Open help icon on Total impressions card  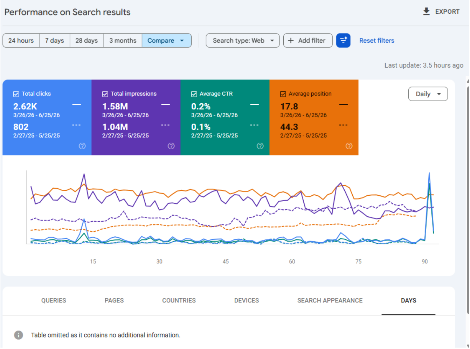click(x=171, y=146)
